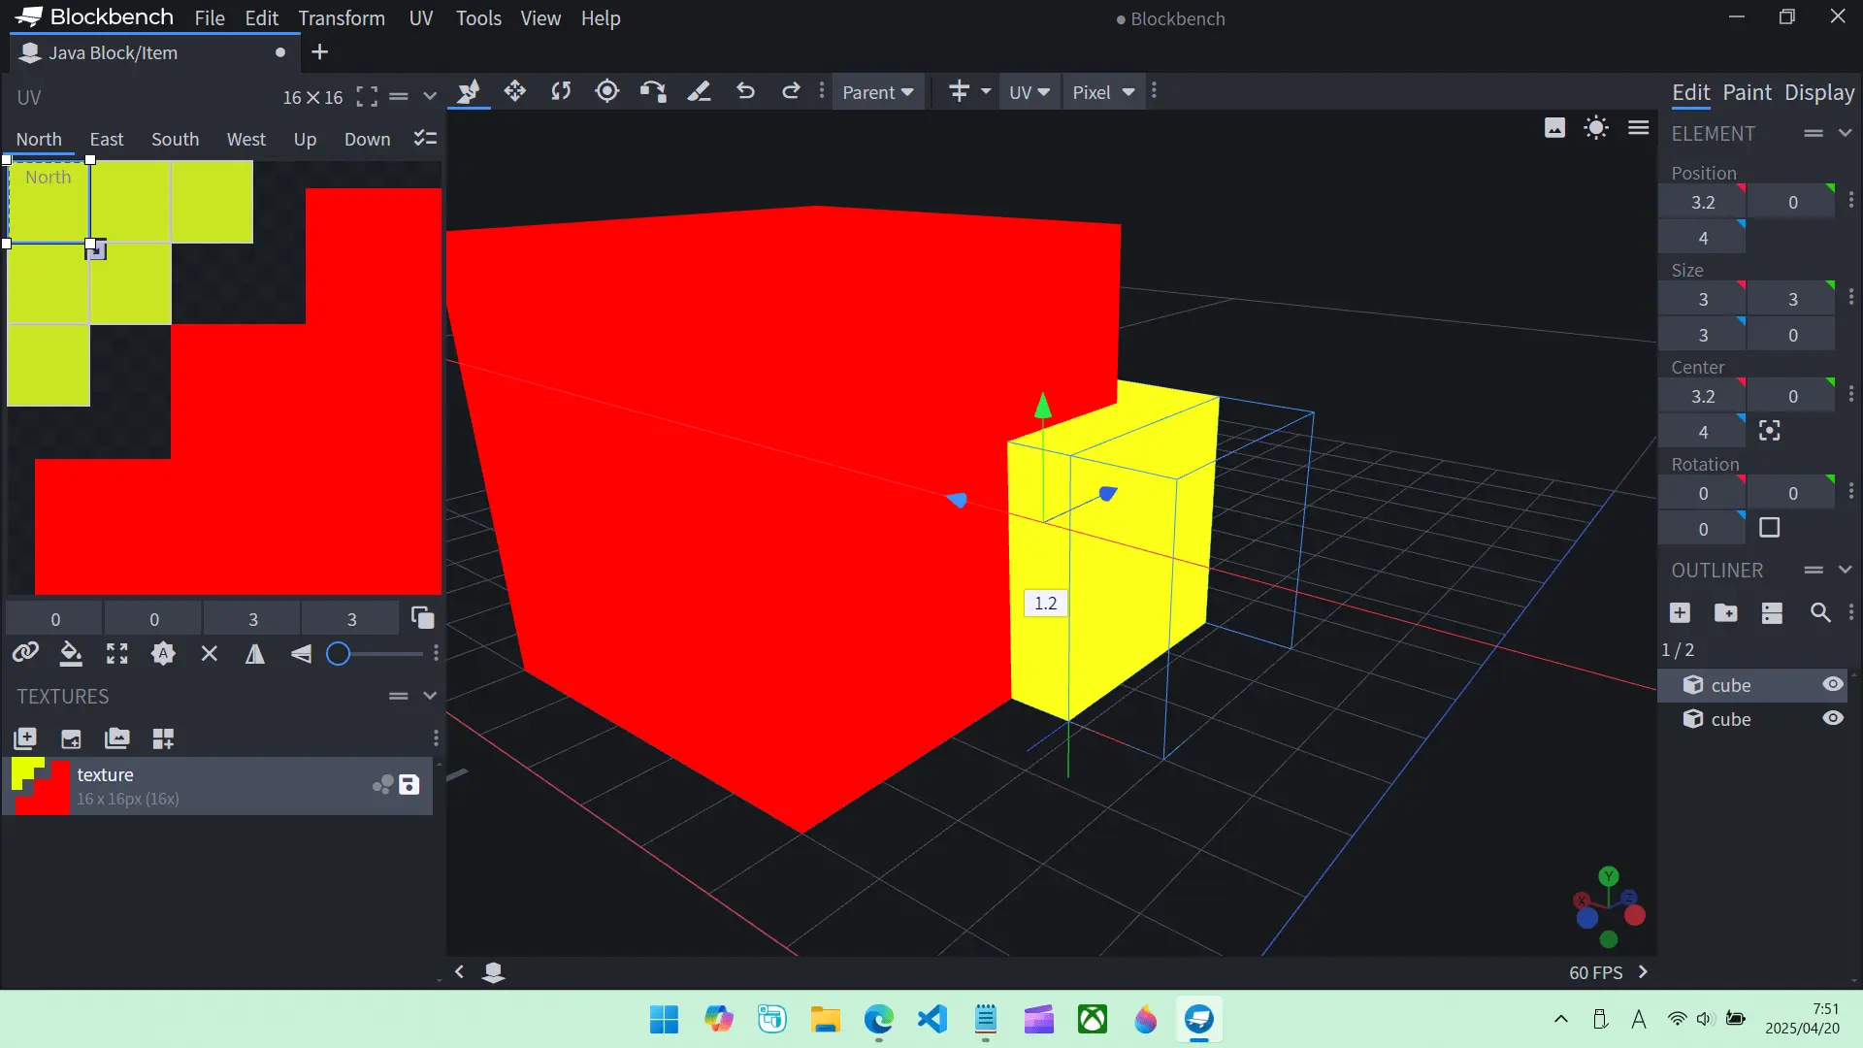The image size is (1863, 1048).
Task: Switch to Display mode
Action: point(1819,92)
